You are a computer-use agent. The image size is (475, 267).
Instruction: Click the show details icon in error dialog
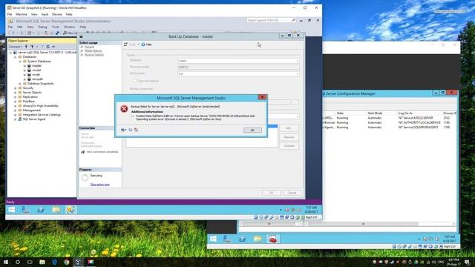(136, 130)
